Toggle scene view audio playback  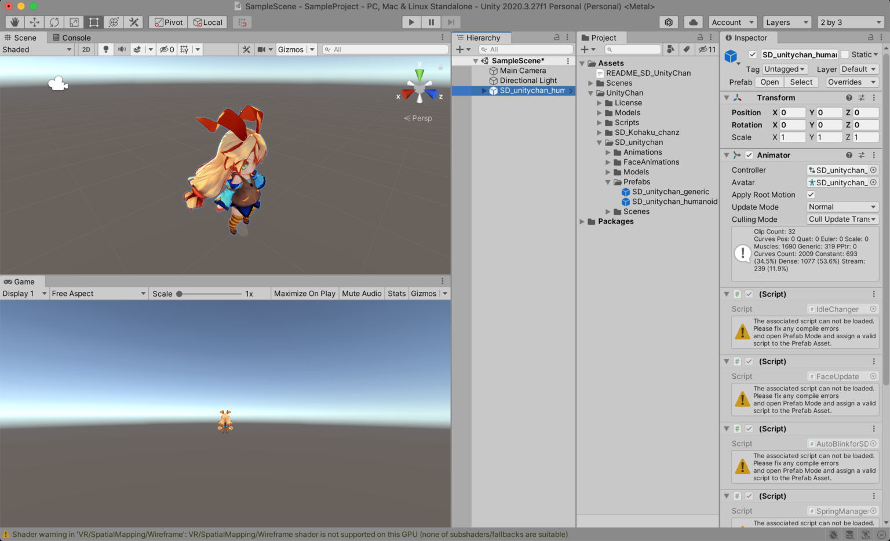click(x=122, y=49)
